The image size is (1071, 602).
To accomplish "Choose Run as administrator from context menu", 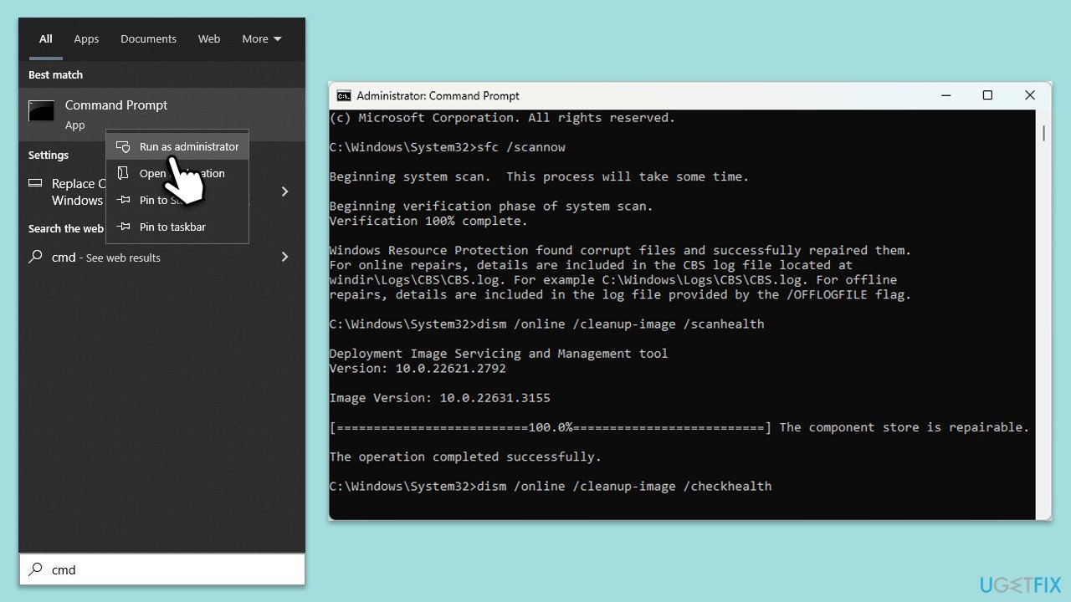I will (189, 146).
